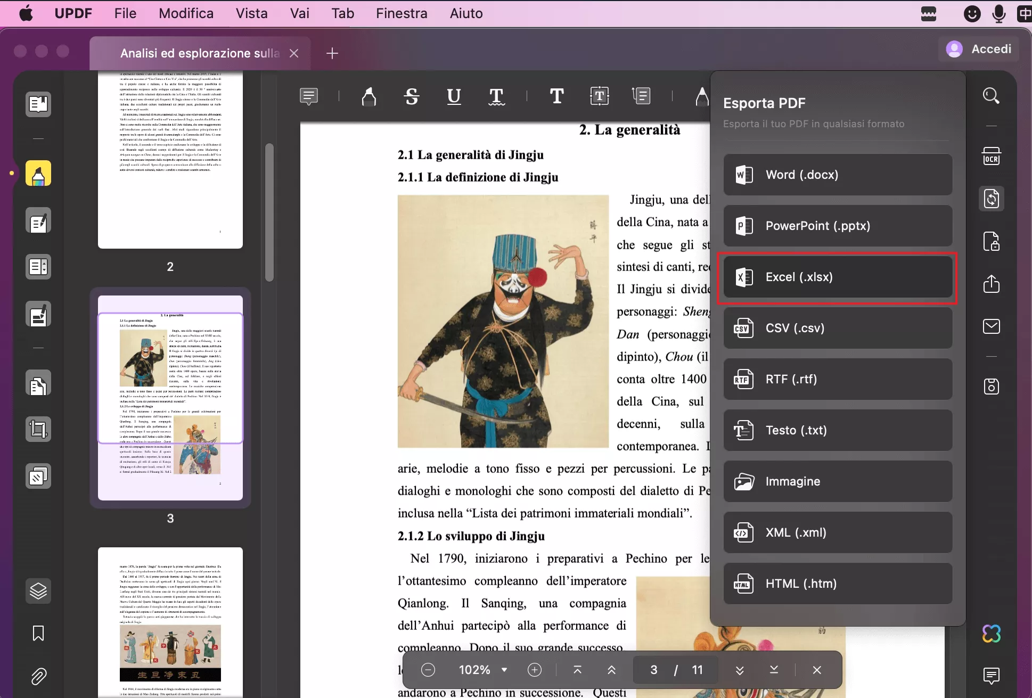
Task: Open the Form preparation tool in left sidebar
Action: (x=38, y=266)
